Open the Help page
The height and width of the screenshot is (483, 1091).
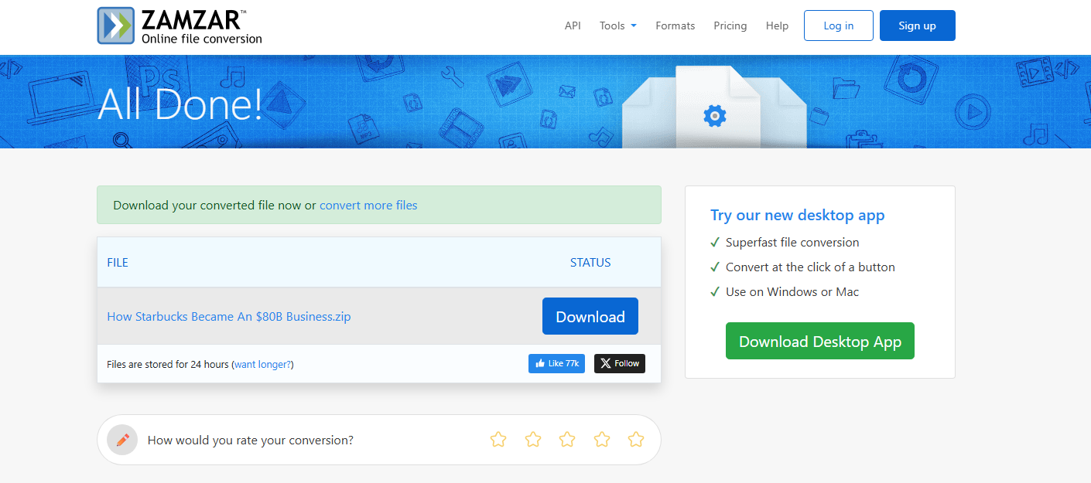coord(777,26)
